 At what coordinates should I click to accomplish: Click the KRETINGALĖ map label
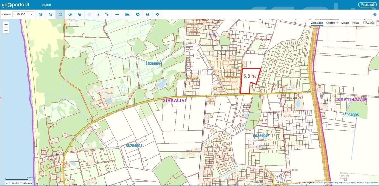(352, 99)
